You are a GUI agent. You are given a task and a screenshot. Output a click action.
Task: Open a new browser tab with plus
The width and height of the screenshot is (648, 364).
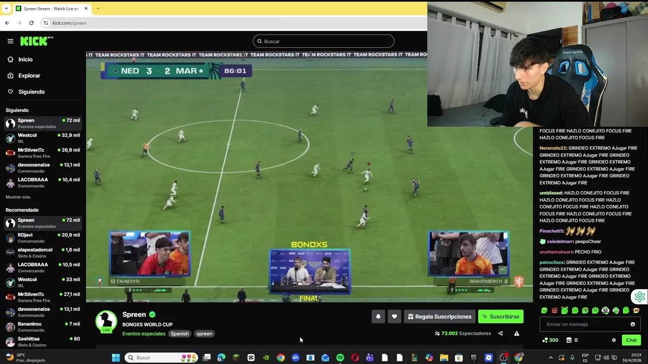(x=98, y=9)
